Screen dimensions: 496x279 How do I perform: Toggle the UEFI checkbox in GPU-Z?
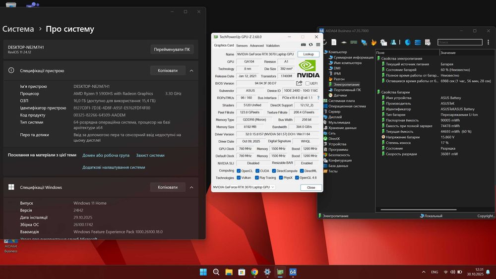click(308, 83)
